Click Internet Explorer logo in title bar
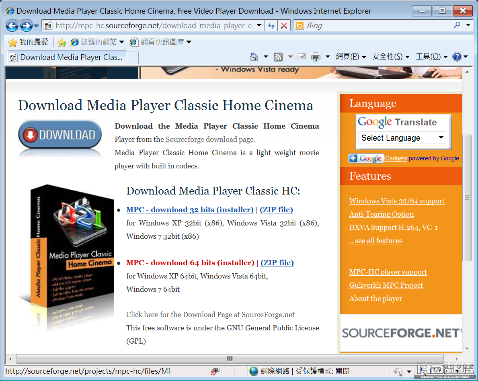Image resolution: width=478 pixels, height=381 pixels. tap(10, 11)
